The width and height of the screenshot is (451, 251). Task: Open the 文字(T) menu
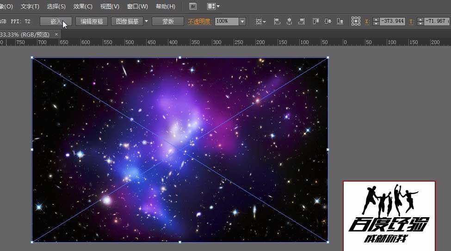tap(30, 6)
